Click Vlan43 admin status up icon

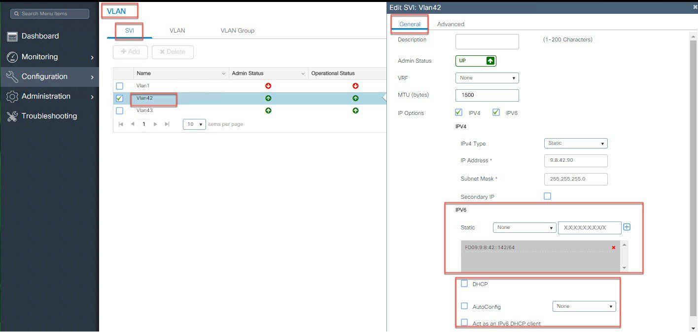click(x=268, y=111)
